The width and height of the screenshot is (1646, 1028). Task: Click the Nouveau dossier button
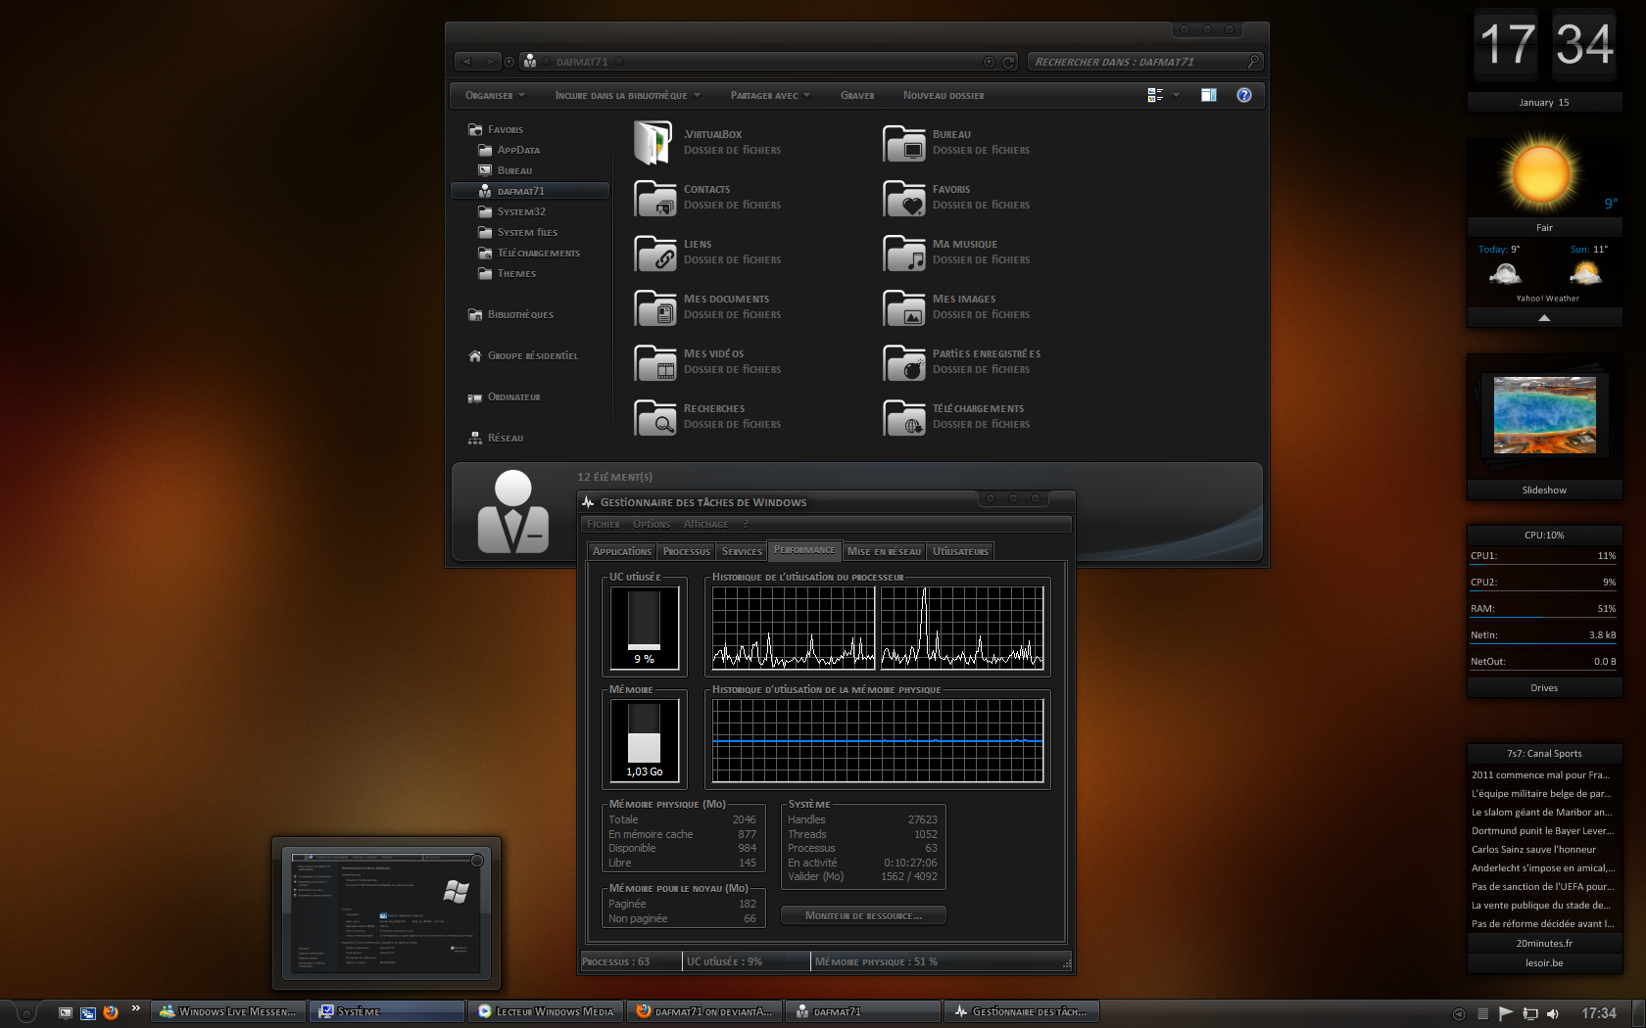[944, 95]
